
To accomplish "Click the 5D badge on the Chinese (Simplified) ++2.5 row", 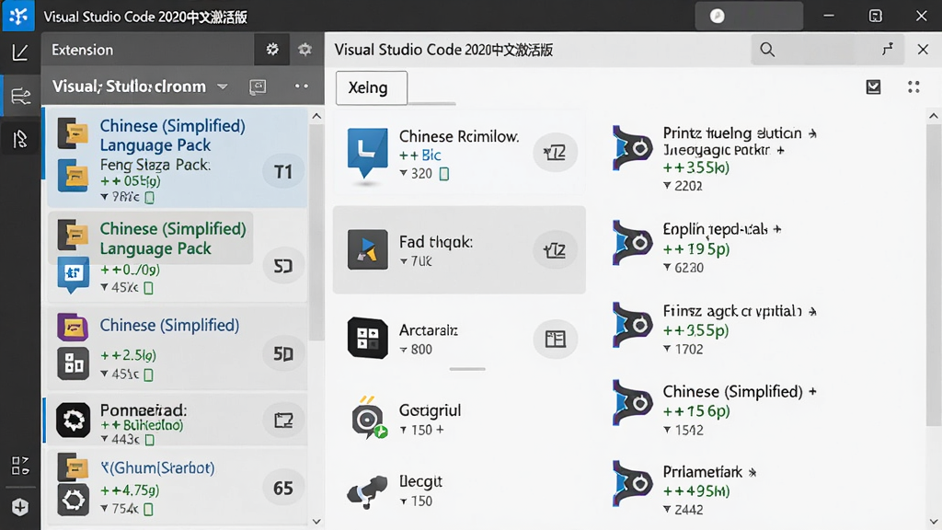I will [283, 354].
